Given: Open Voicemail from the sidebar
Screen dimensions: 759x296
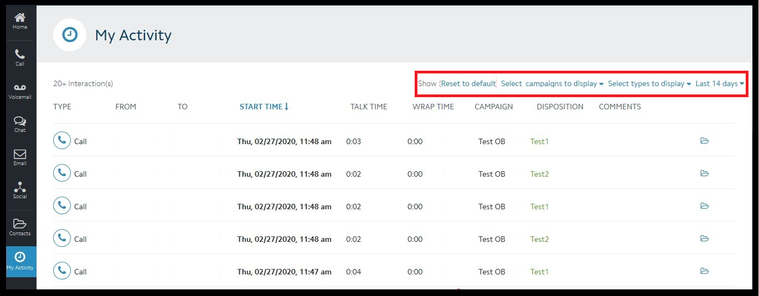Looking at the screenshot, I should pyautogui.click(x=20, y=91).
